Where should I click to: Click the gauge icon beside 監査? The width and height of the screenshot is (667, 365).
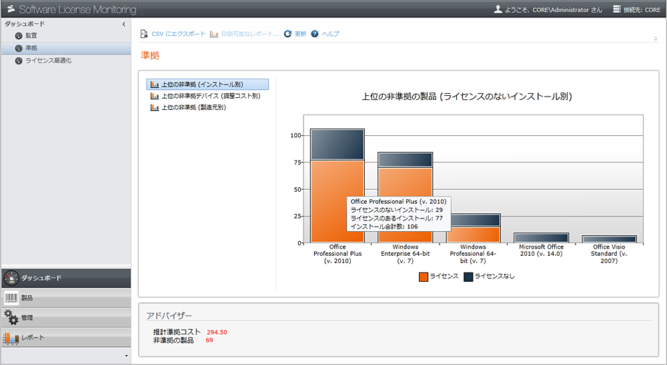(19, 36)
